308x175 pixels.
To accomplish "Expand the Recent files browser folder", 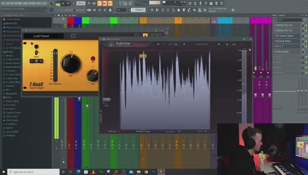I will click(12, 23).
